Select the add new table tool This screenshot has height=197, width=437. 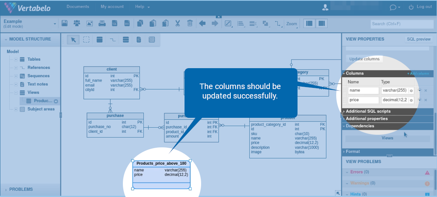point(100,40)
